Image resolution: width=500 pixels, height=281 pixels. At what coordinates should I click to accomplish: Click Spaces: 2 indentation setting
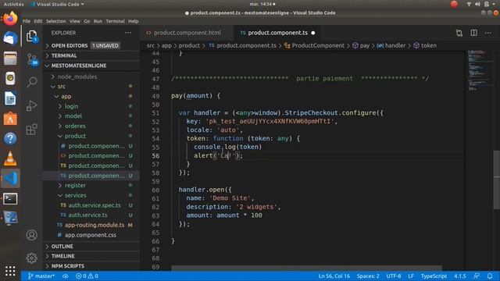pos(368,276)
